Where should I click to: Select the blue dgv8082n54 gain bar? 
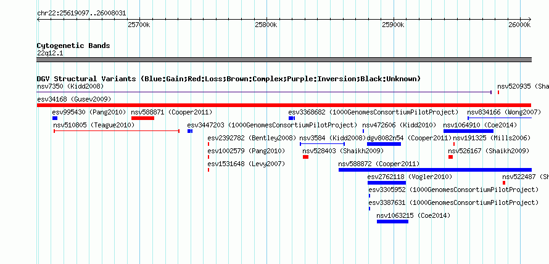[384, 144]
